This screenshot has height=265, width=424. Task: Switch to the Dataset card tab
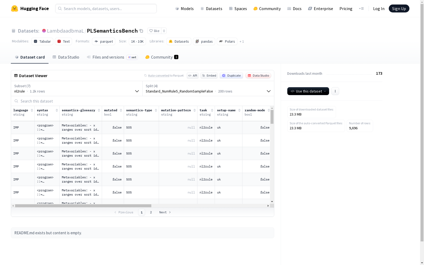pos(30,57)
